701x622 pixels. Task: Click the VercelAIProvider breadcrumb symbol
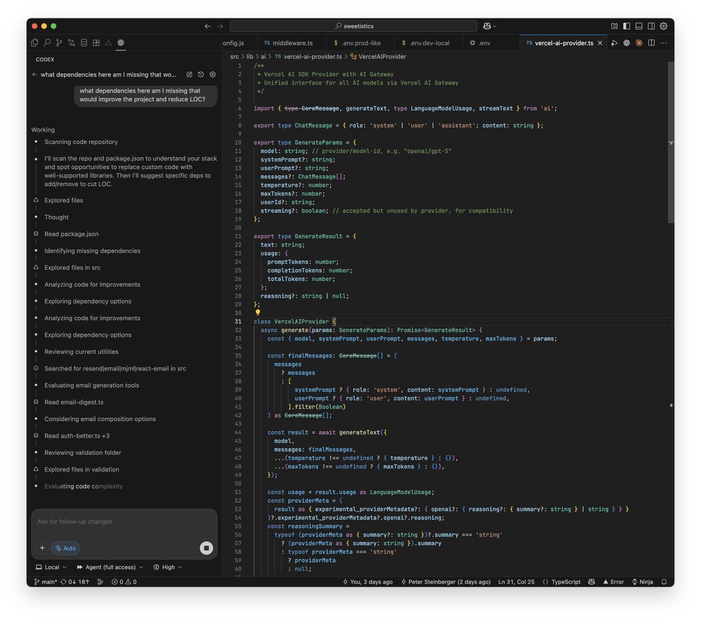pos(382,57)
